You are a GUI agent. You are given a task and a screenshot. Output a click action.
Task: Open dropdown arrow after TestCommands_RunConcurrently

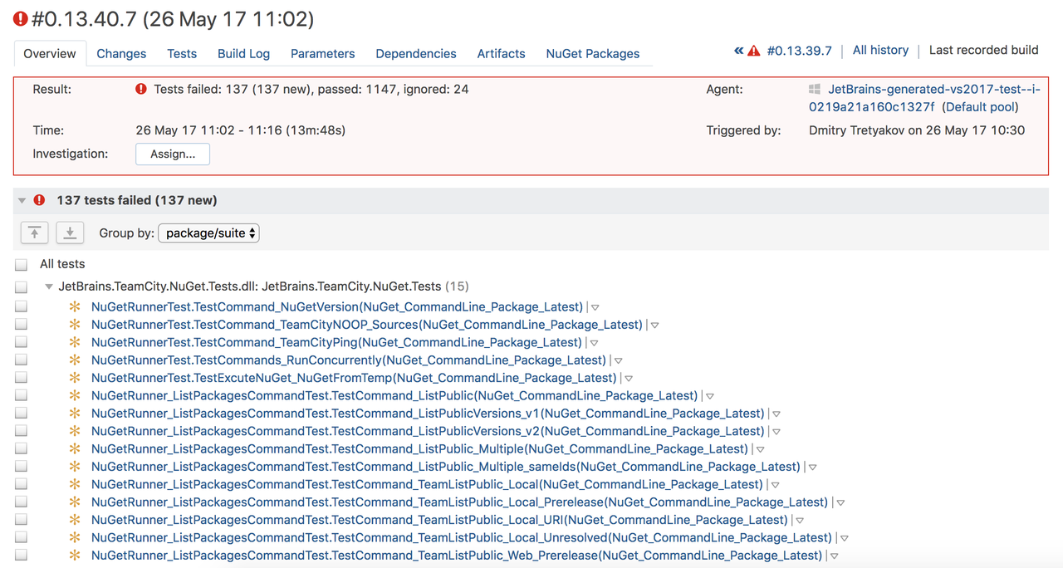pyautogui.click(x=618, y=361)
